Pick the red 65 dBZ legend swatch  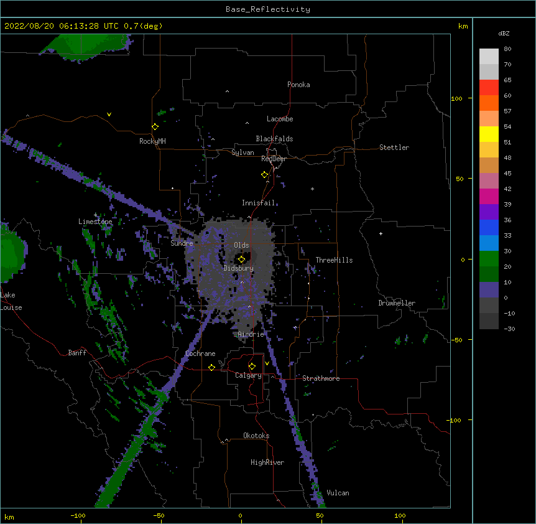[489, 88]
